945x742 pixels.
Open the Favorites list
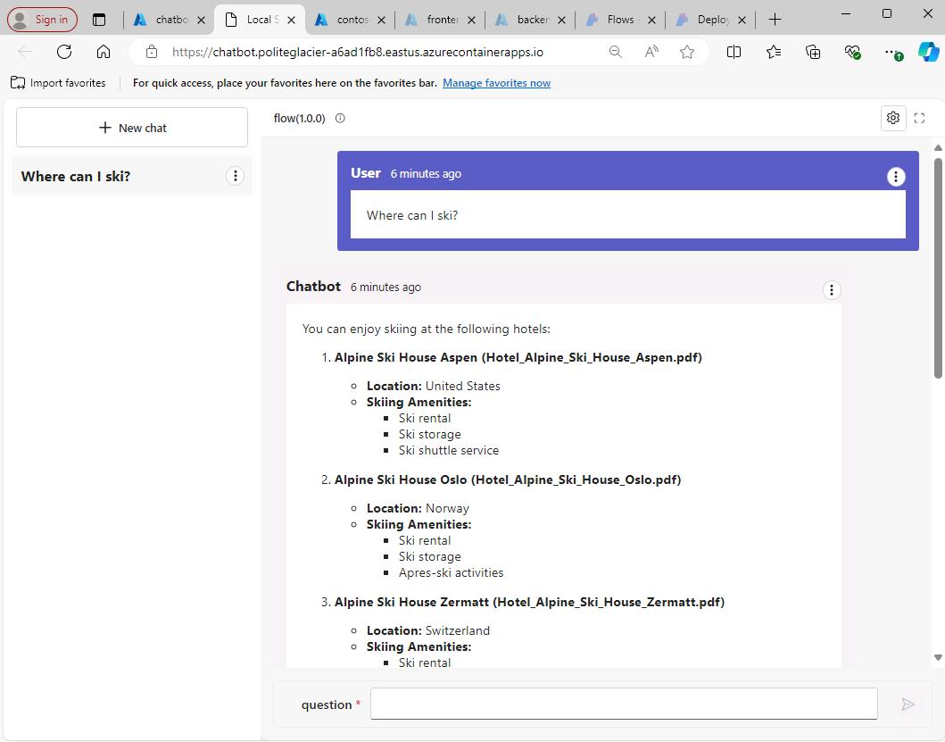(774, 52)
